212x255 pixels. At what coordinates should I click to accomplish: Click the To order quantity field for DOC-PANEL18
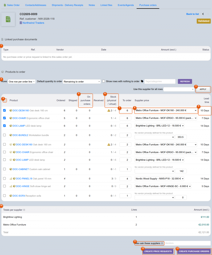coord(125,179)
